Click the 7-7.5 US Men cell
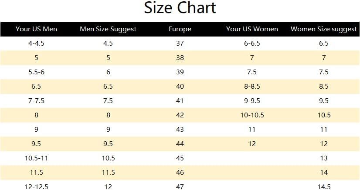The width and height of the screenshot is (360, 190). tap(36, 101)
